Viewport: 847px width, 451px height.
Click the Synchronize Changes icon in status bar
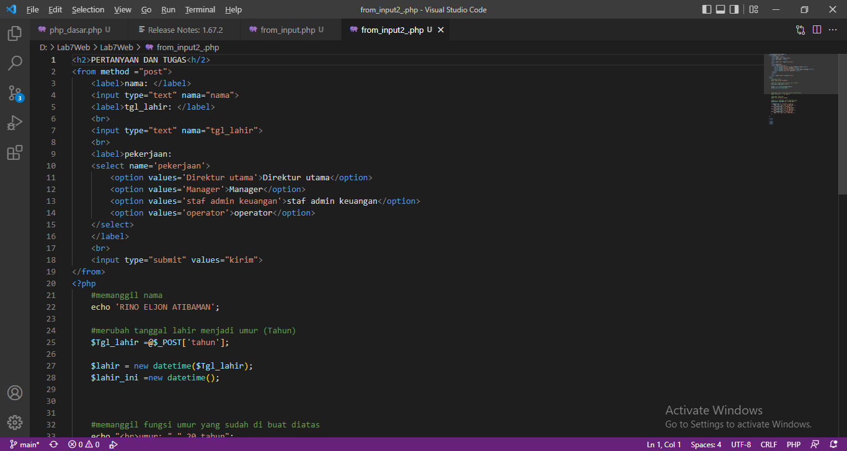tap(54, 445)
